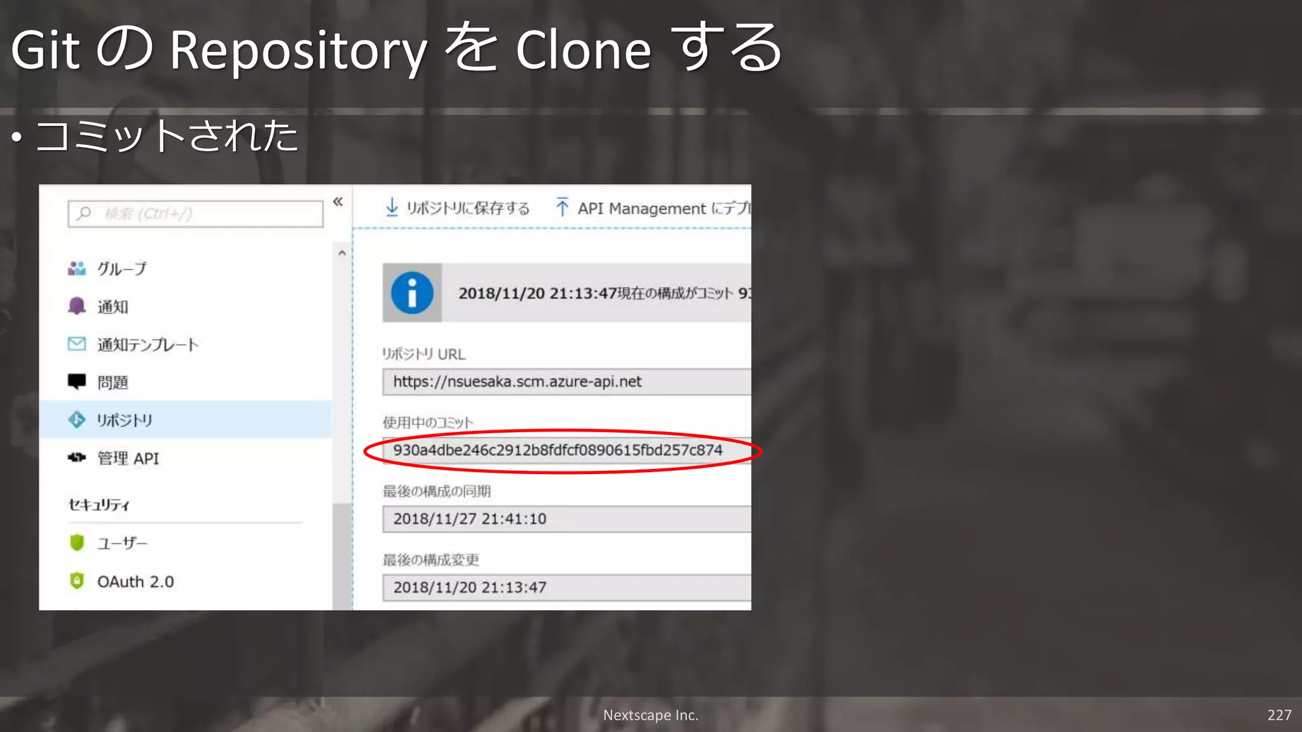Click the 通知テンプレート envelope icon
Screen dimensions: 1302x732
pyautogui.click(x=77, y=344)
